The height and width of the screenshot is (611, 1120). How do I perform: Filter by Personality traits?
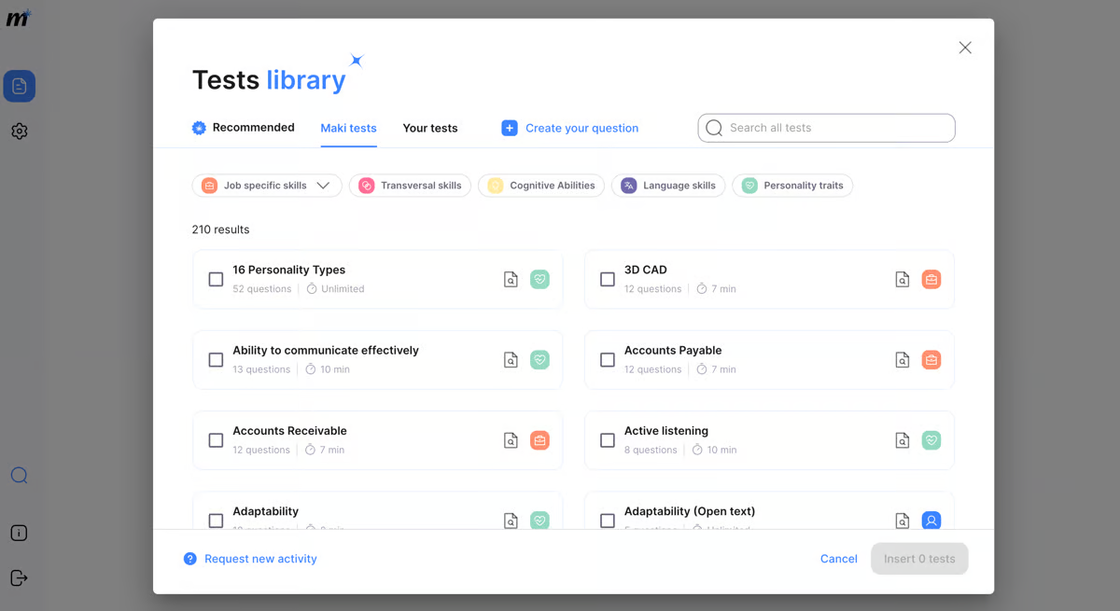point(792,186)
